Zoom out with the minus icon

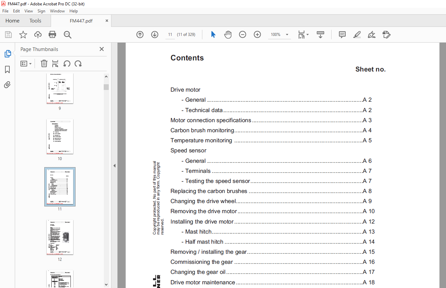coord(243,35)
